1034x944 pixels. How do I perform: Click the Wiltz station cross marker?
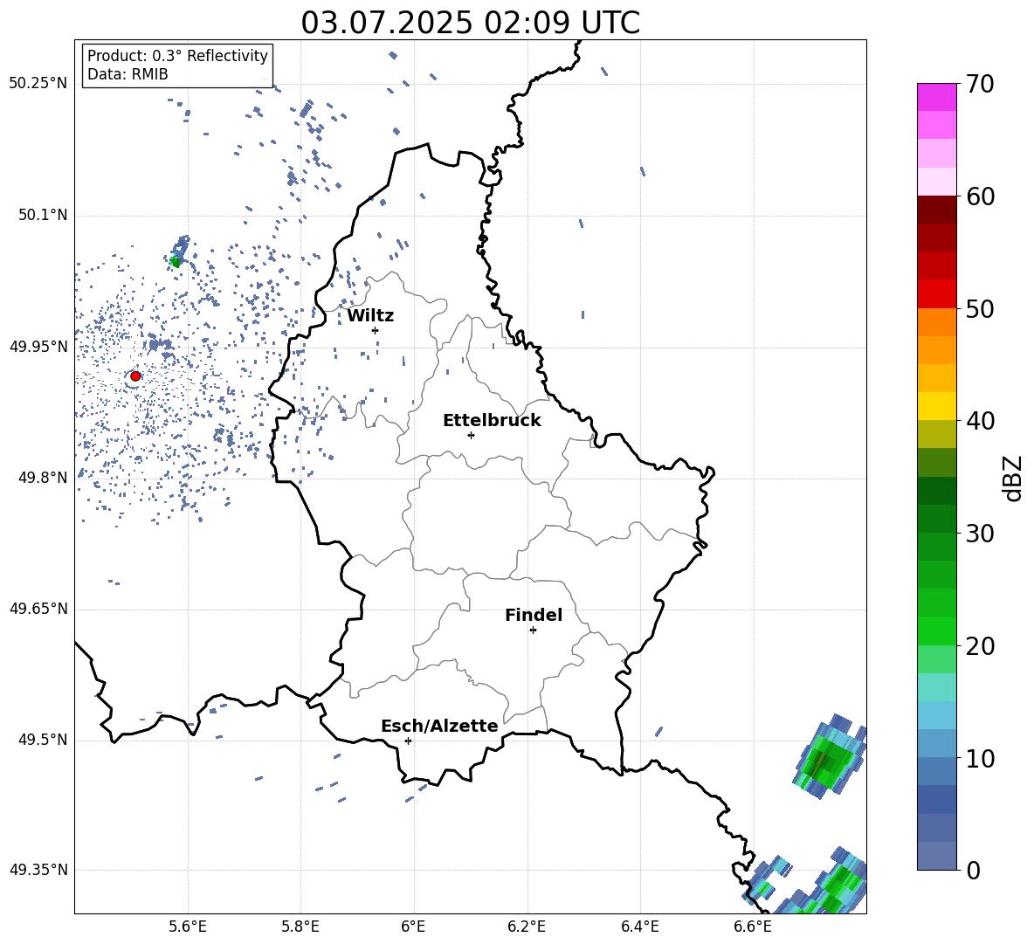tap(375, 330)
